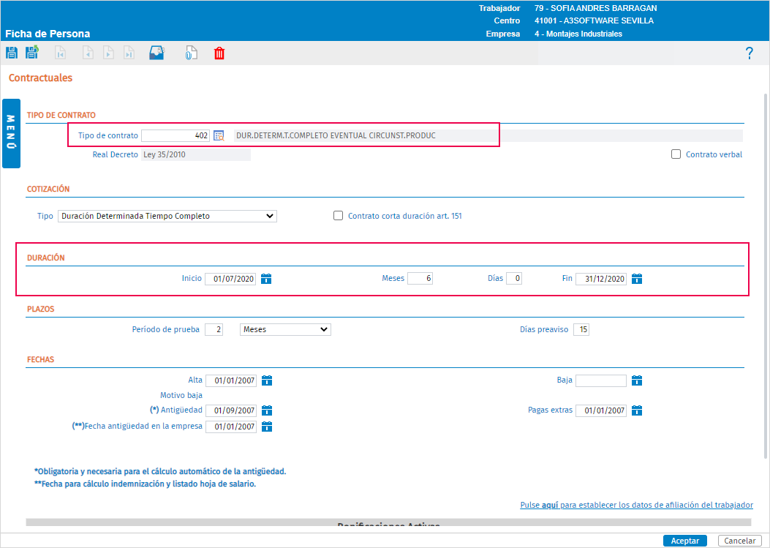Viewport: 770px width, 548px height.
Task: Click the vertical scrollbar on the right
Action: pos(765,275)
